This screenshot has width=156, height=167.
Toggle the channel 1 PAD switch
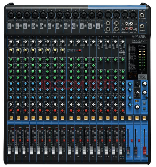click(9, 26)
